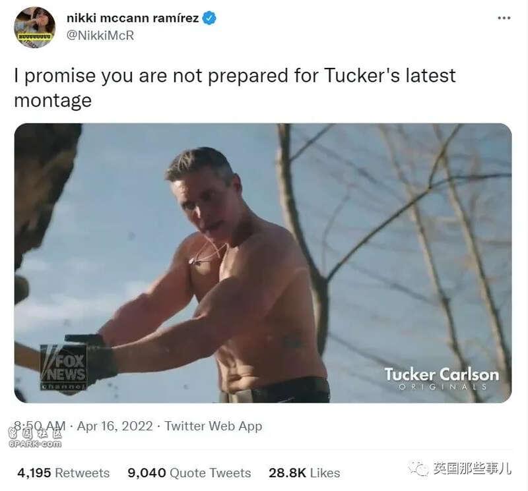Click the Fox News channel logo
This screenshot has width=528, height=491.
tap(63, 368)
